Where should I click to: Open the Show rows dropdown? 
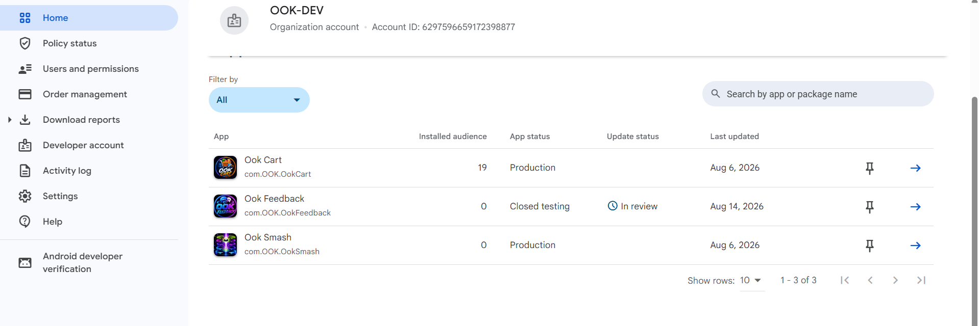coord(752,281)
